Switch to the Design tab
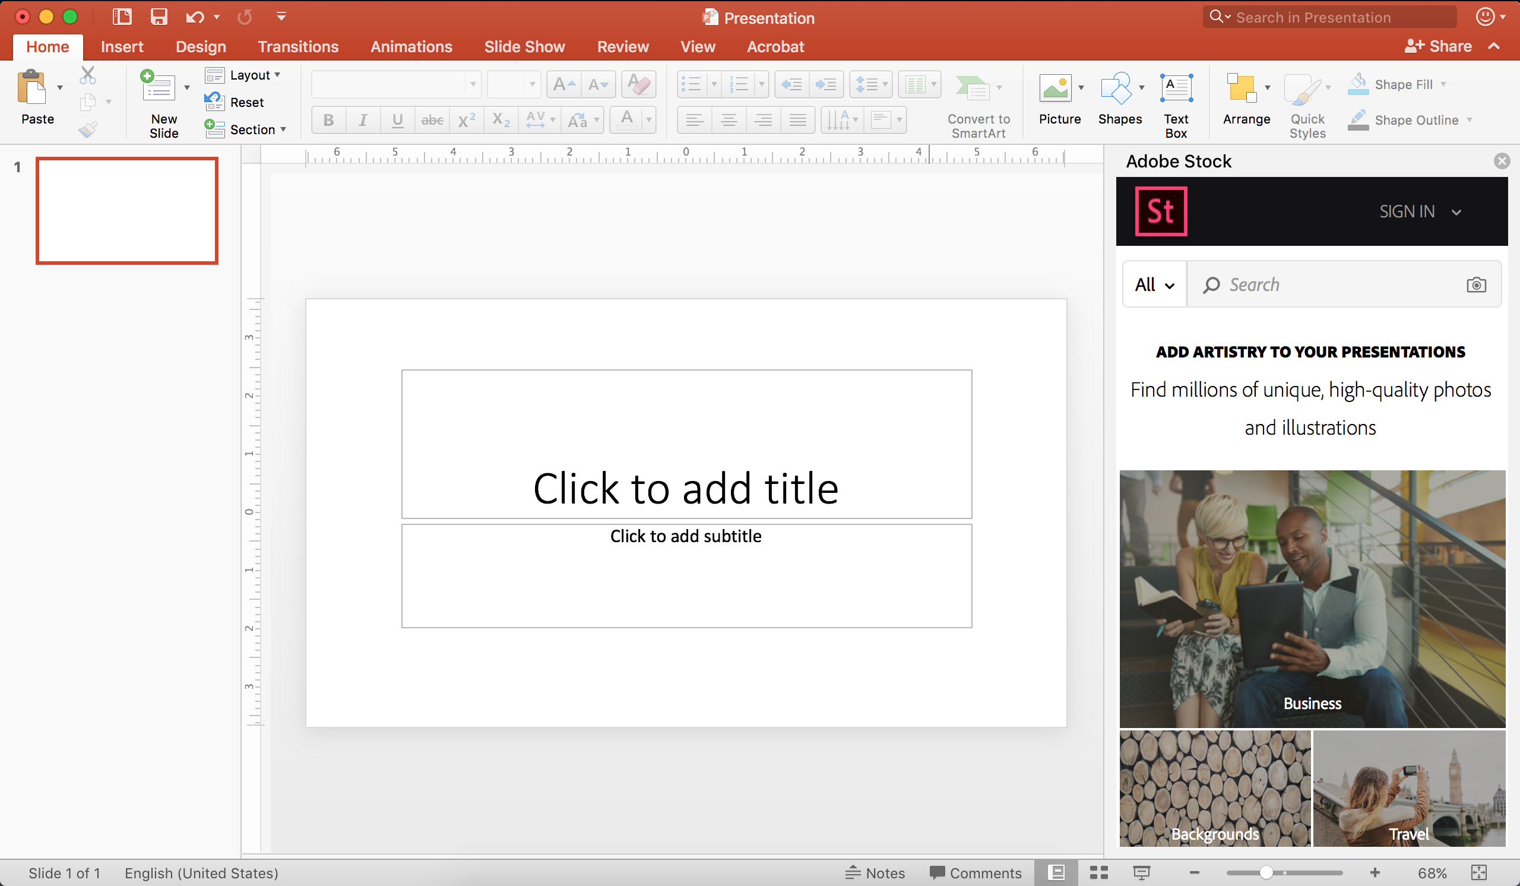The width and height of the screenshot is (1520, 886). coord(201,46)
